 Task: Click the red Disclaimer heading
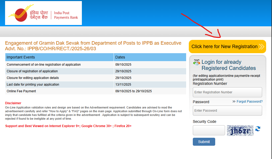(13, 103)
